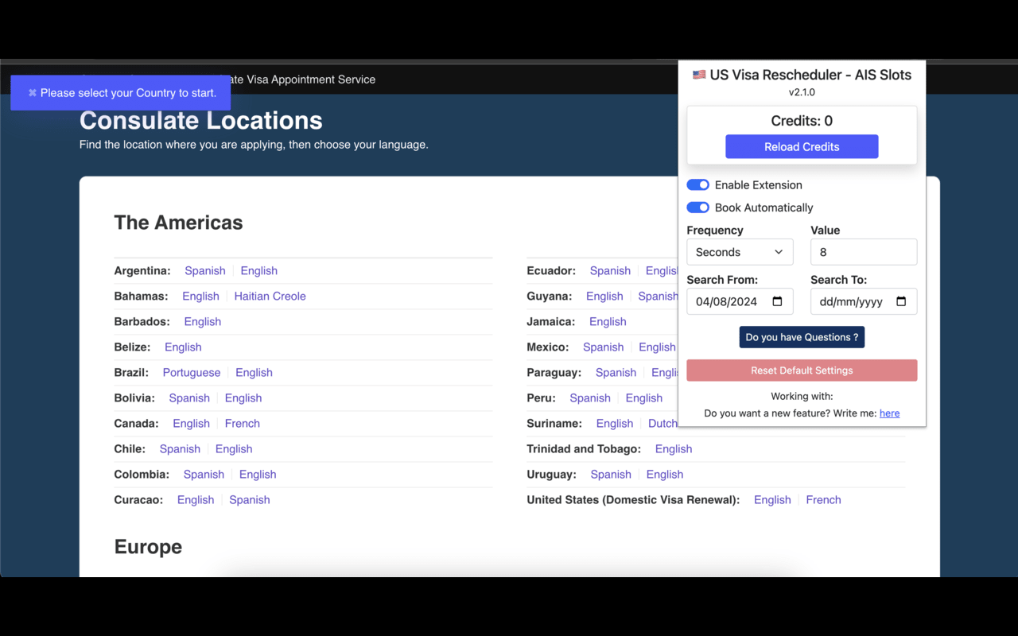The height and width of the screenshot is (636, 1018).
Task: Choose English for United States Domestic Visa Renewal
Action: click(x=772, y=500)
